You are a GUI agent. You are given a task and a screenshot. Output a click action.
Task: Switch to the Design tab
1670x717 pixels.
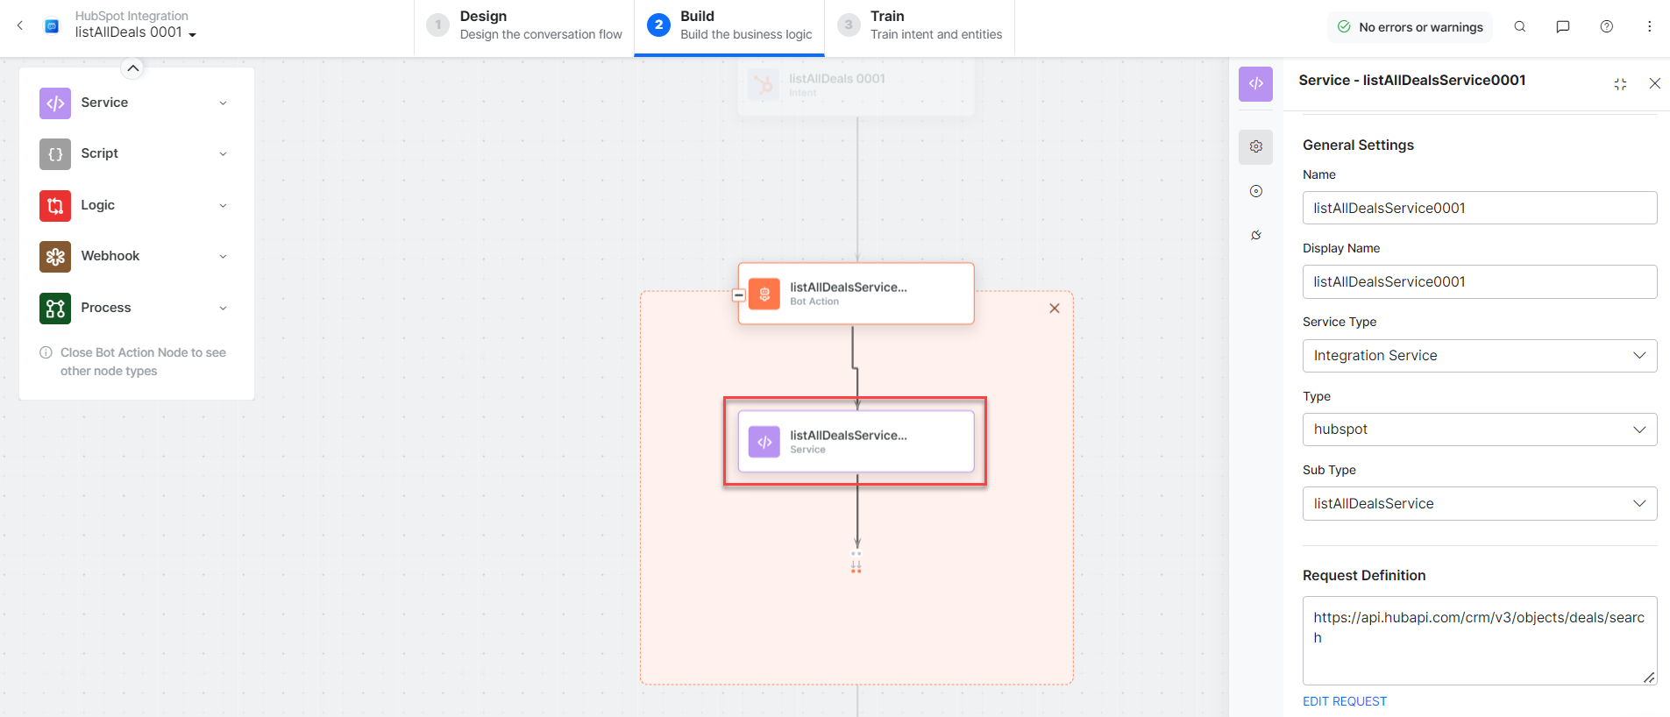coord(524,25)
